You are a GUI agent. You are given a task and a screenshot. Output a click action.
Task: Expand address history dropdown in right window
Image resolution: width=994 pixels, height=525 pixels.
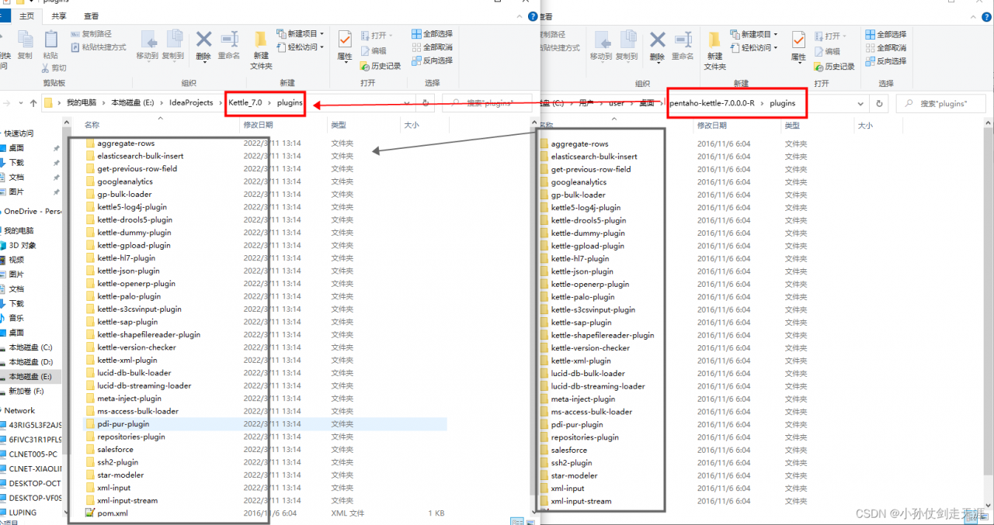tap(862, 103)
